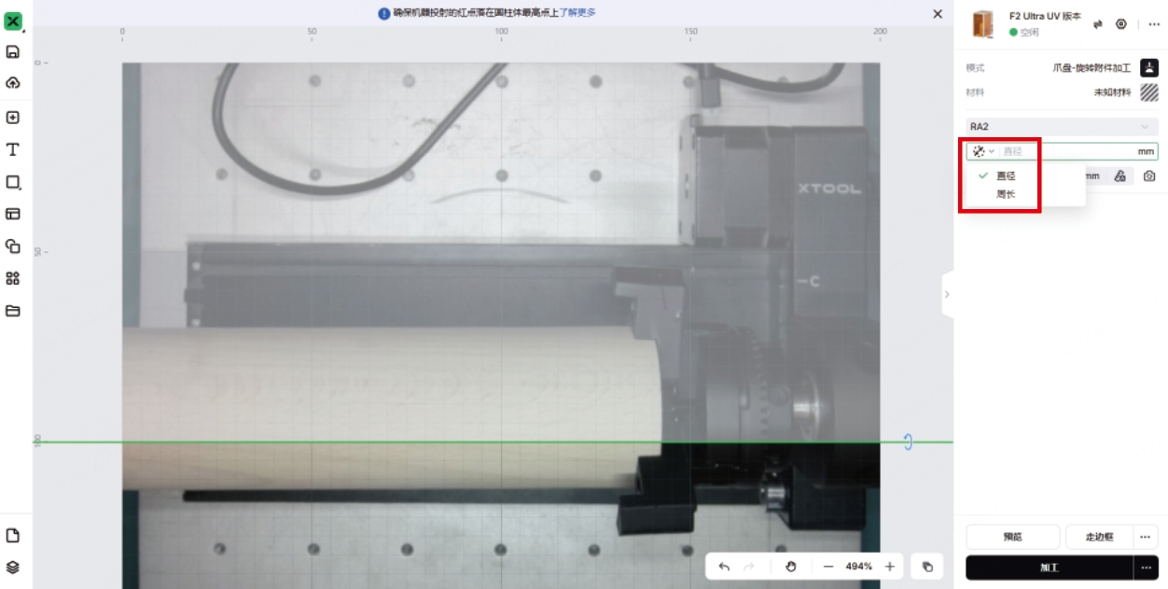Image resolution: width=1168 pixels, height=589 pixels.
Task: Open the apps grid icon
Action: [x=13, y=278]
